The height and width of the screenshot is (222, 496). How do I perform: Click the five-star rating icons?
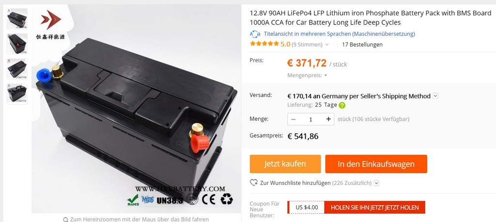coord(264,44)
